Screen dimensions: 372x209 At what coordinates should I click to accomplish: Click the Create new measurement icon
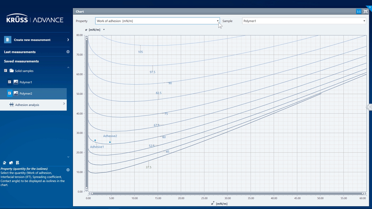[8, 40]
